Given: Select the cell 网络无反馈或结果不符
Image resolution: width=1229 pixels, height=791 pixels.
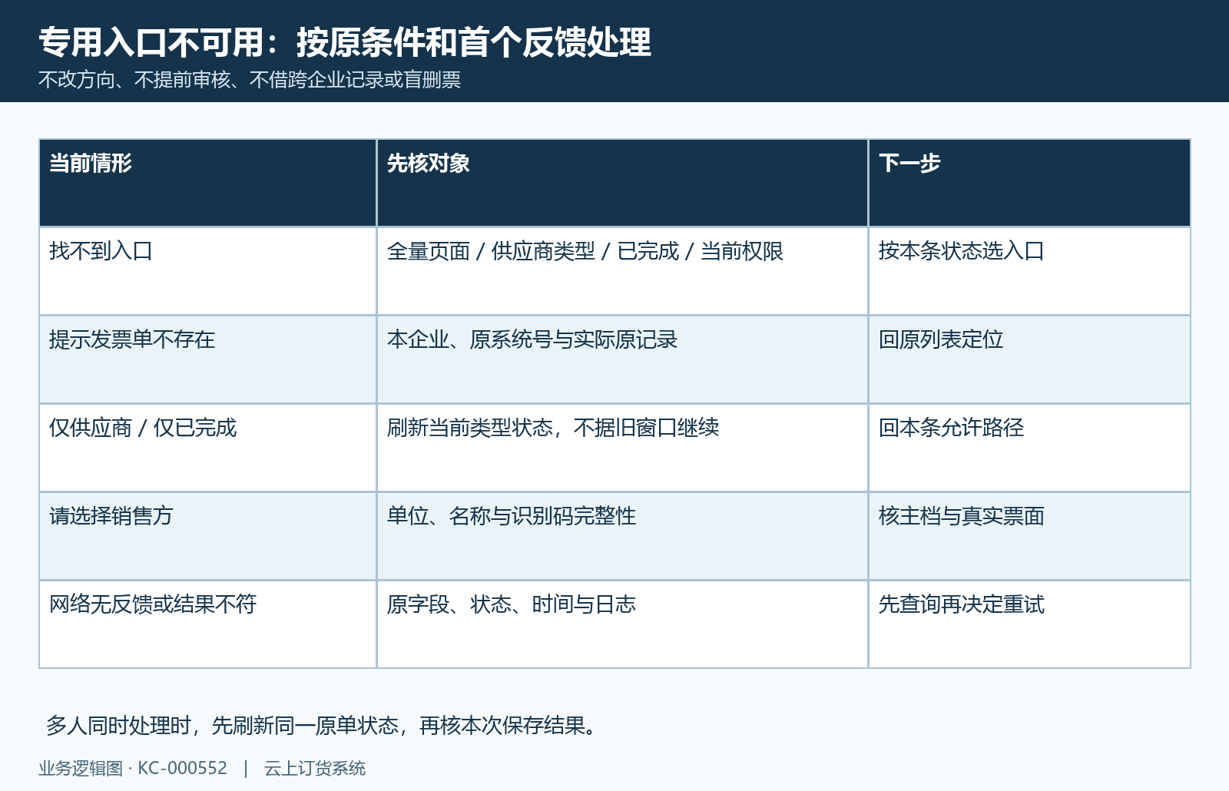Looking at the screenshot, I should [x=207, y=624].
